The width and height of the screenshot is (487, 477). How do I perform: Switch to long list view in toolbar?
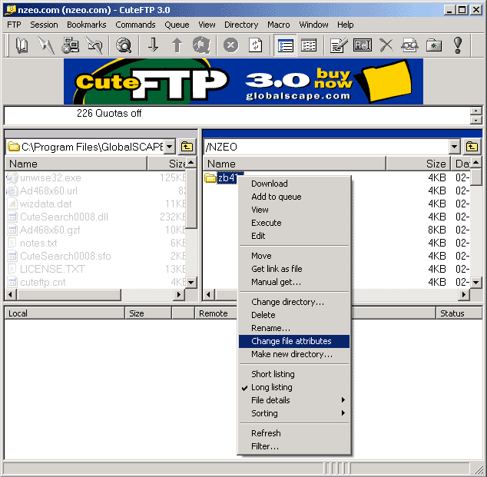click(x=287, y=45)
